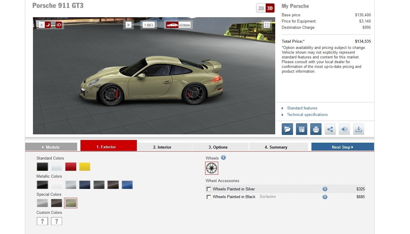Open the 1. Exterior tab
This screenshot has width=410, height=234.
(x=108, y=146)
